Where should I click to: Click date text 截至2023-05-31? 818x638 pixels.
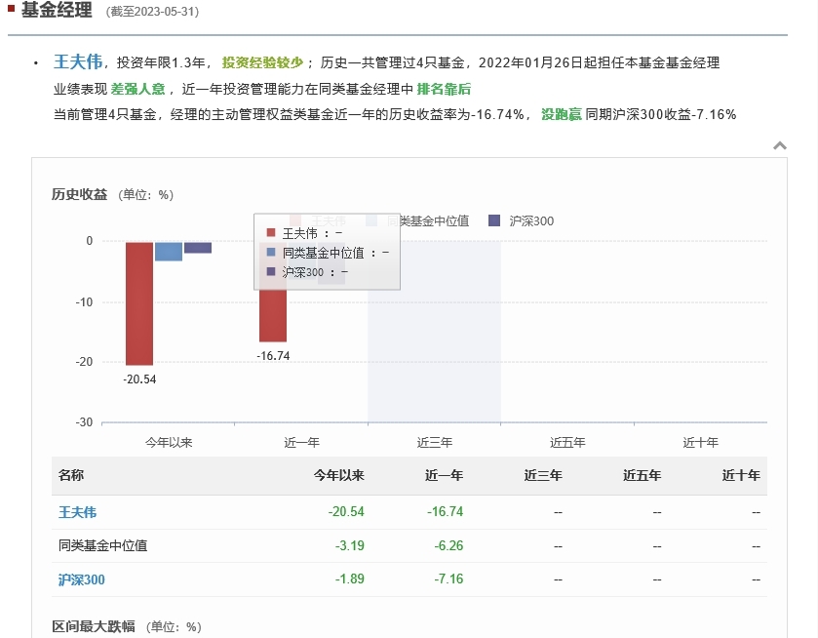(152, 12)
